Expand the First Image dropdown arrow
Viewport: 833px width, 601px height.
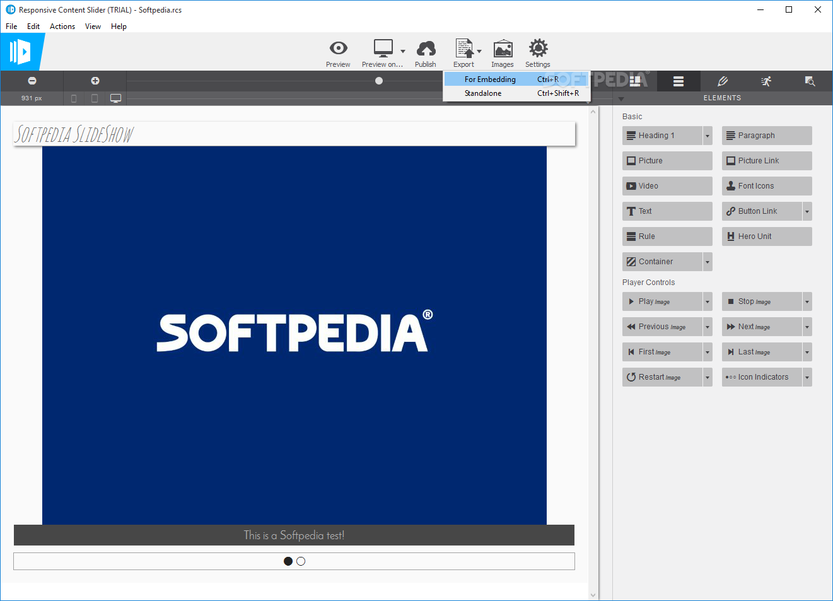point(708,352)
